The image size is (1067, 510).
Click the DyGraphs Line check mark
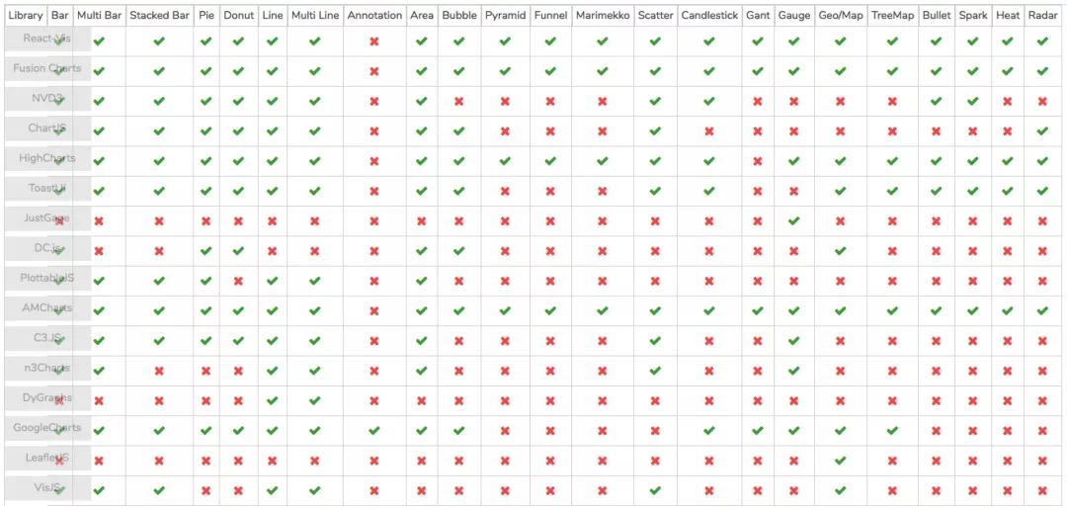(273, 400)
